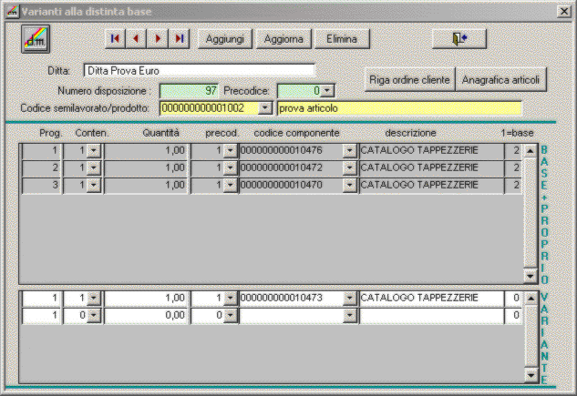Open the Precodice dropdown
This screenshot has height=396, width=577.
326,91
